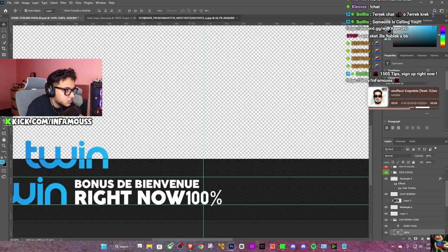Align bottom edges in options bar
Screen dimensions: 448x252
click(x=141, y=10)
